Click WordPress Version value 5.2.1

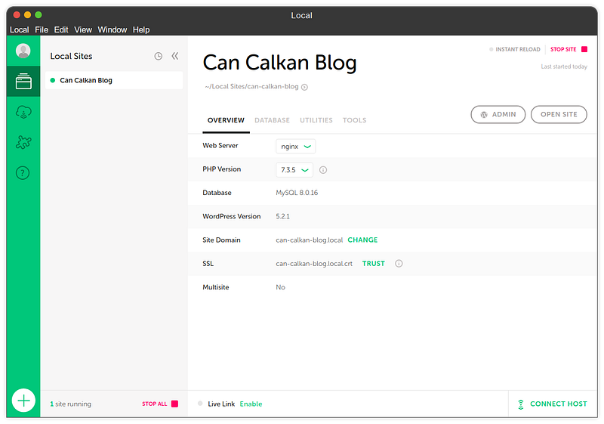(282, 217)
